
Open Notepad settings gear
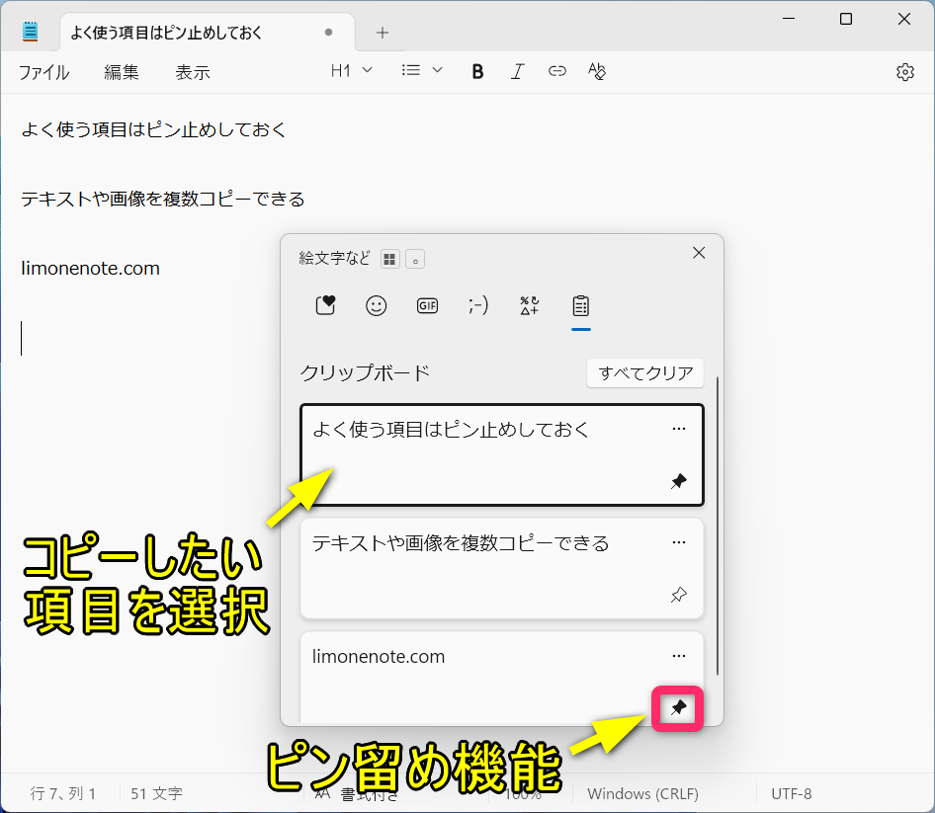coord(904,72)
